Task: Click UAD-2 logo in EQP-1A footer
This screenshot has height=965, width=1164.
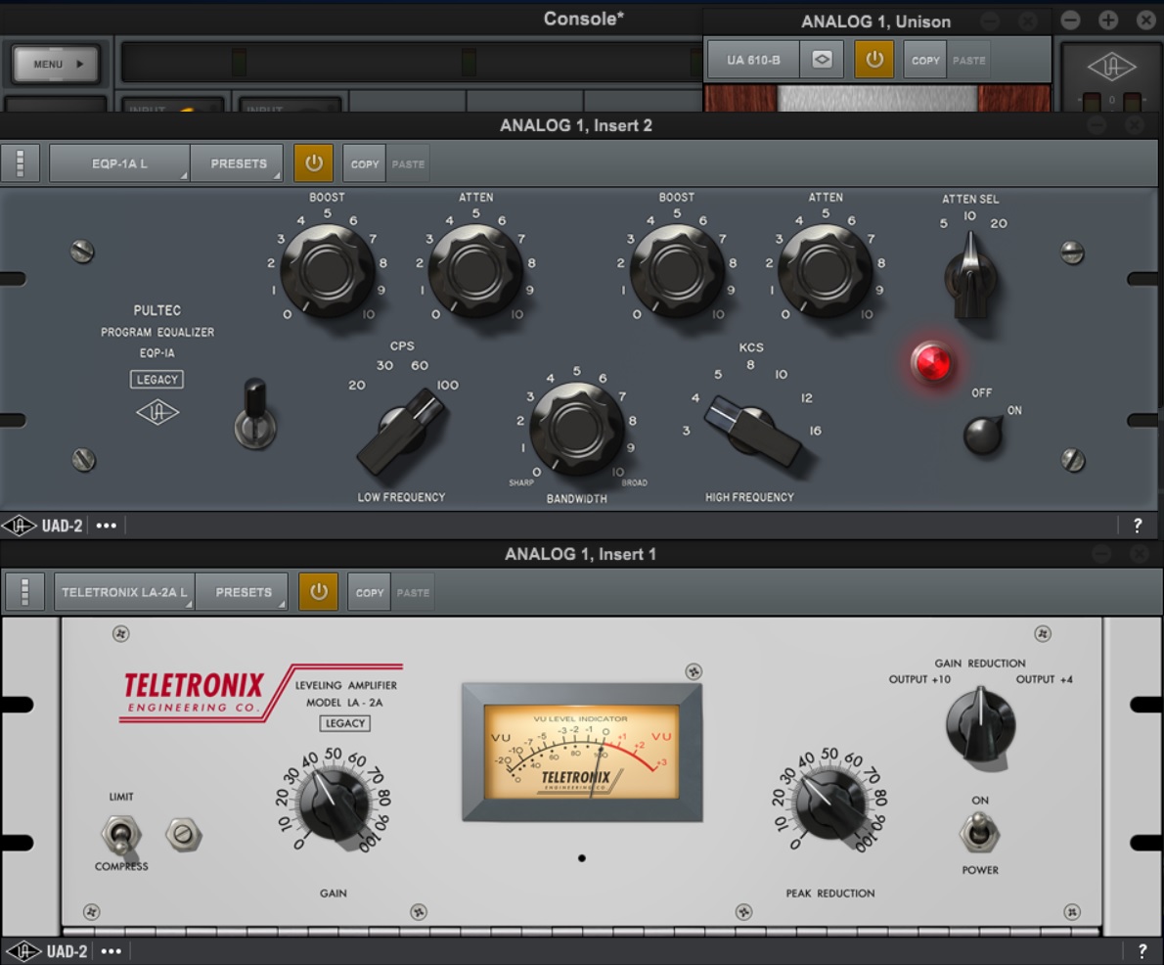Action: (42, 526)
